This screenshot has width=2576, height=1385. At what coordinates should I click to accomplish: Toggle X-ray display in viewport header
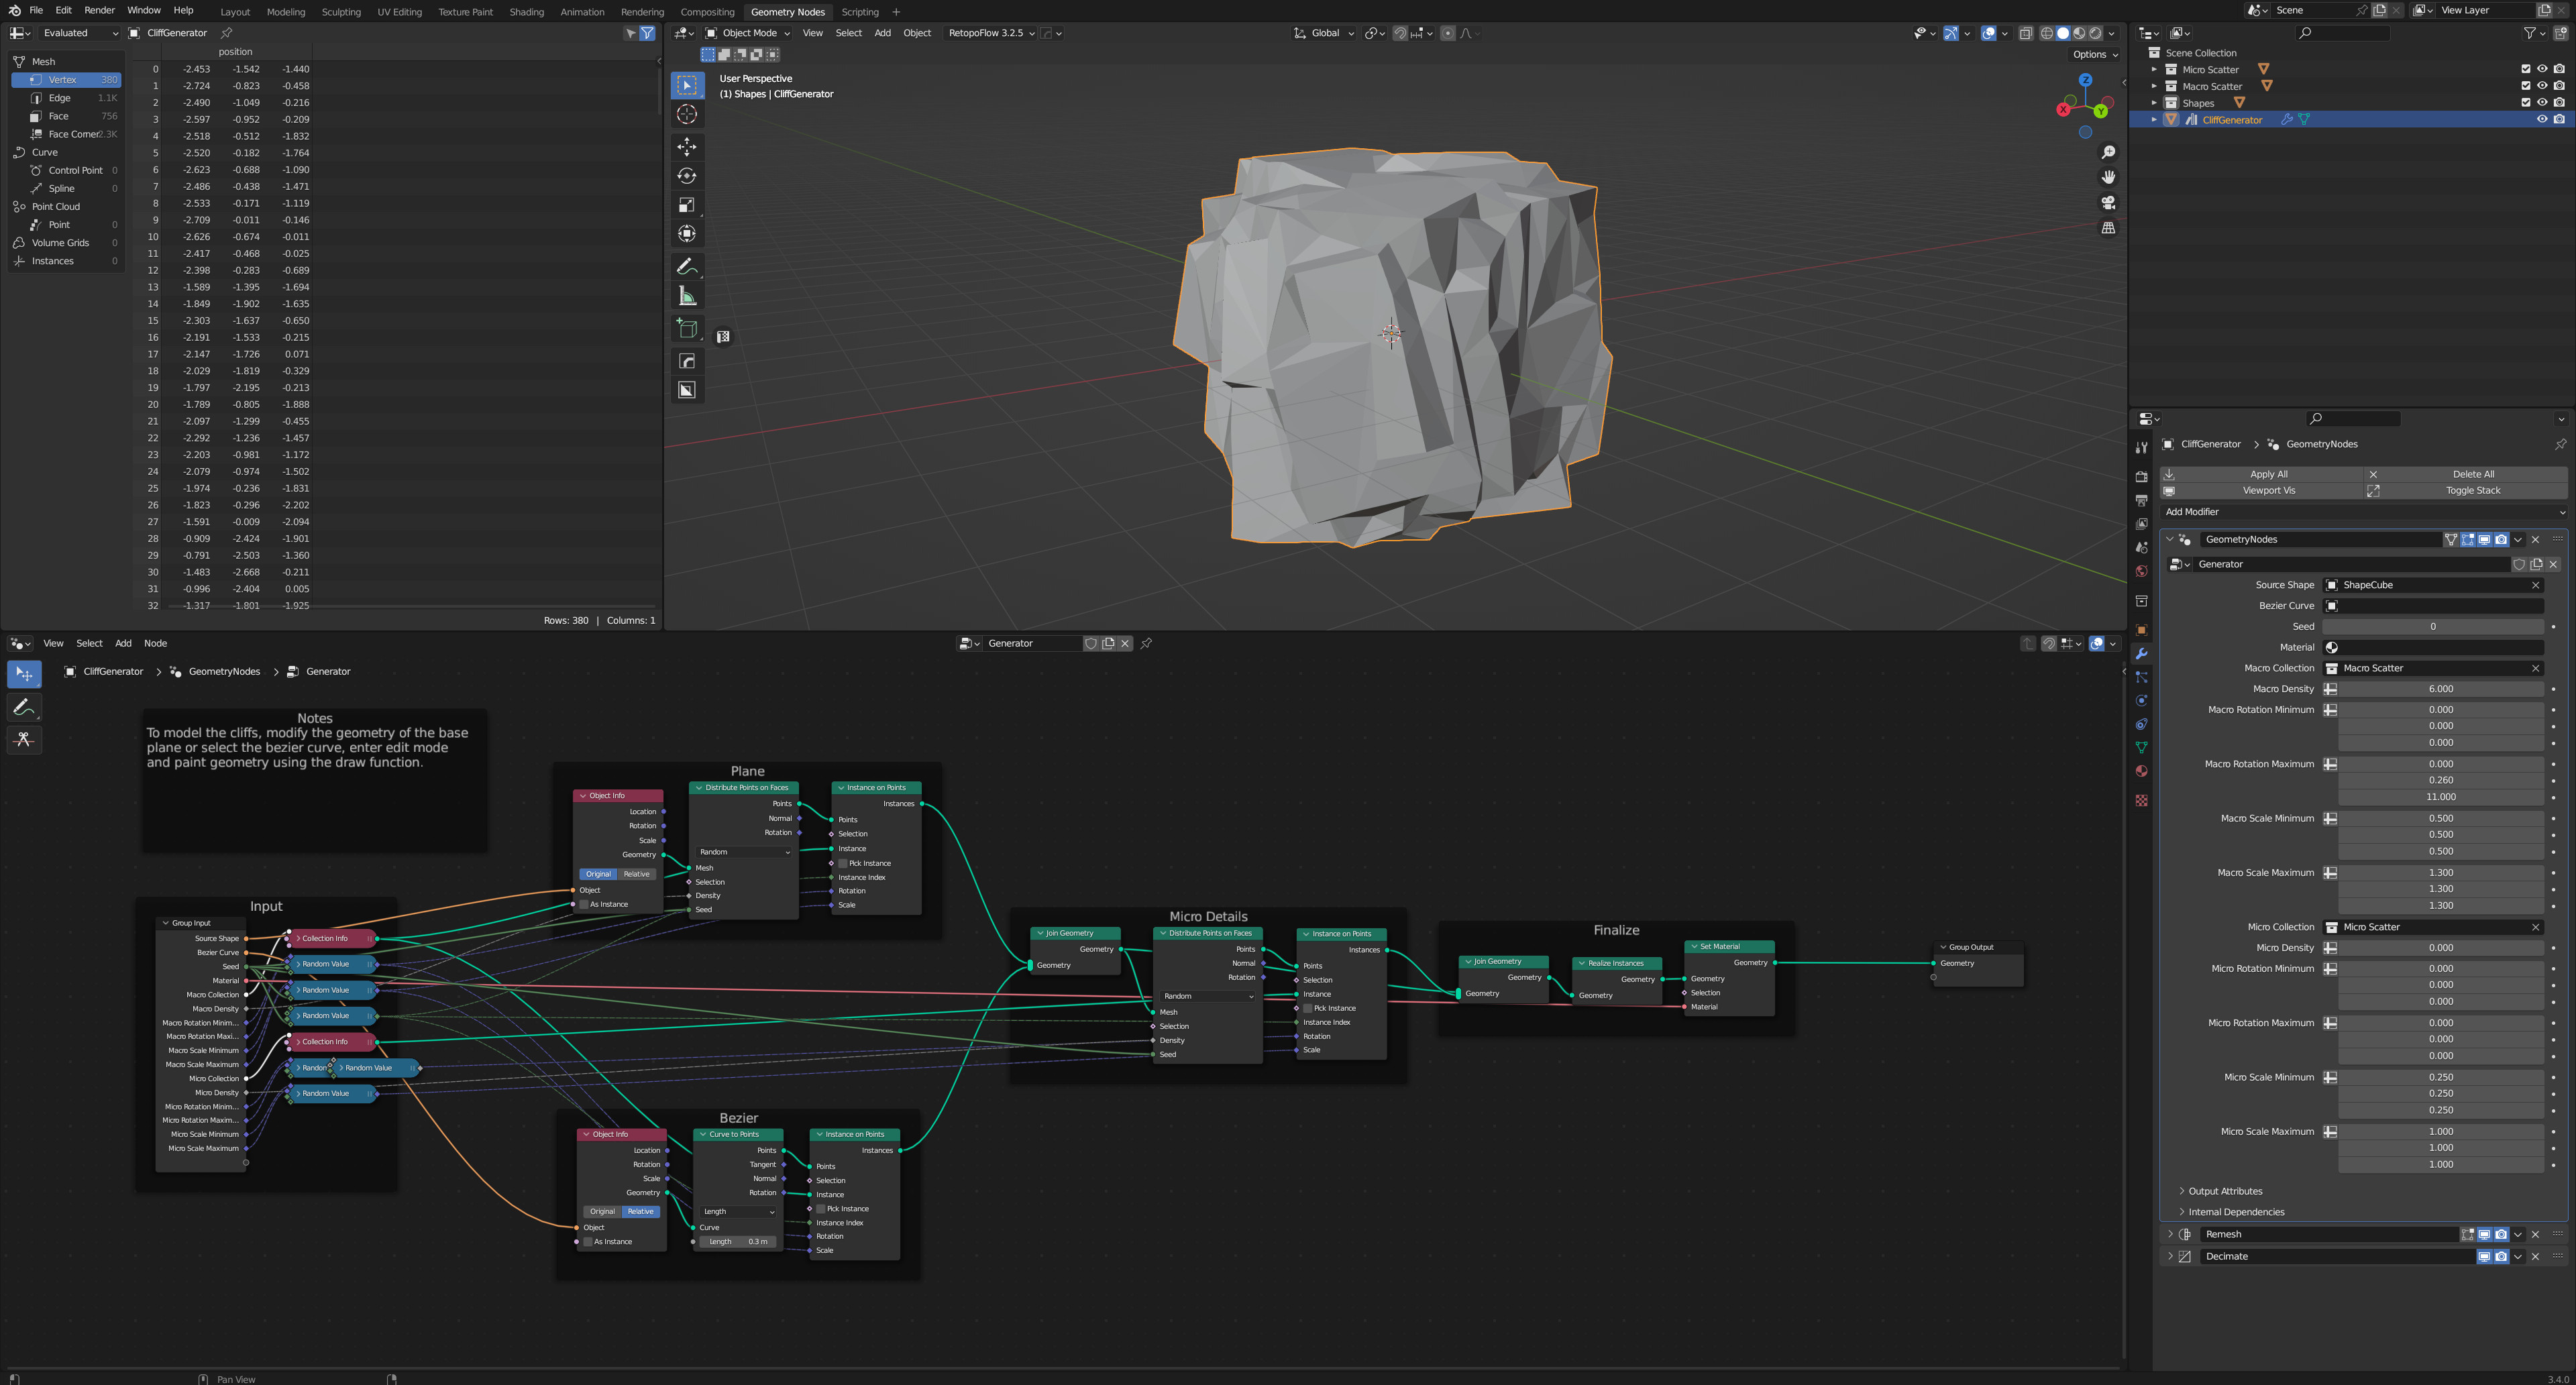2025,33
